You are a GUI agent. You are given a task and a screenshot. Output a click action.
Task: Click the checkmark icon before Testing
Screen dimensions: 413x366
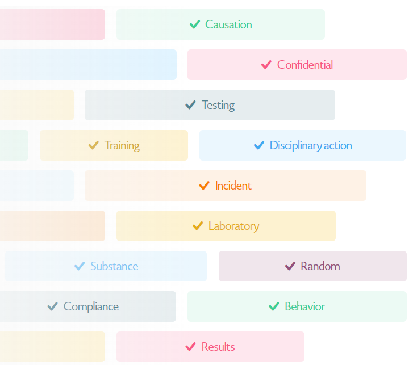tap(191, 105)
